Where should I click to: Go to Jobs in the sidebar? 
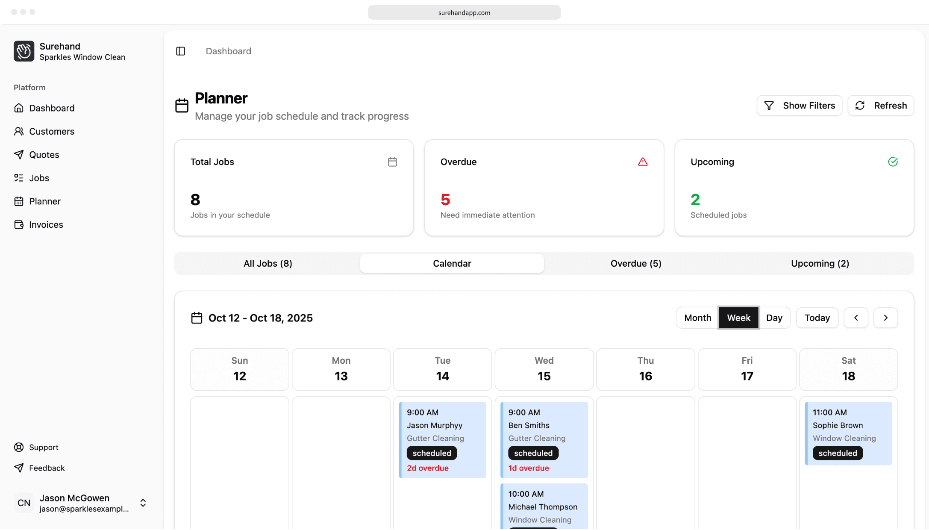tap(39, 178)
